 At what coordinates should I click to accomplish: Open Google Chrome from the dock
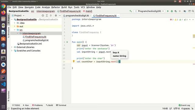[x=3, y=6]
